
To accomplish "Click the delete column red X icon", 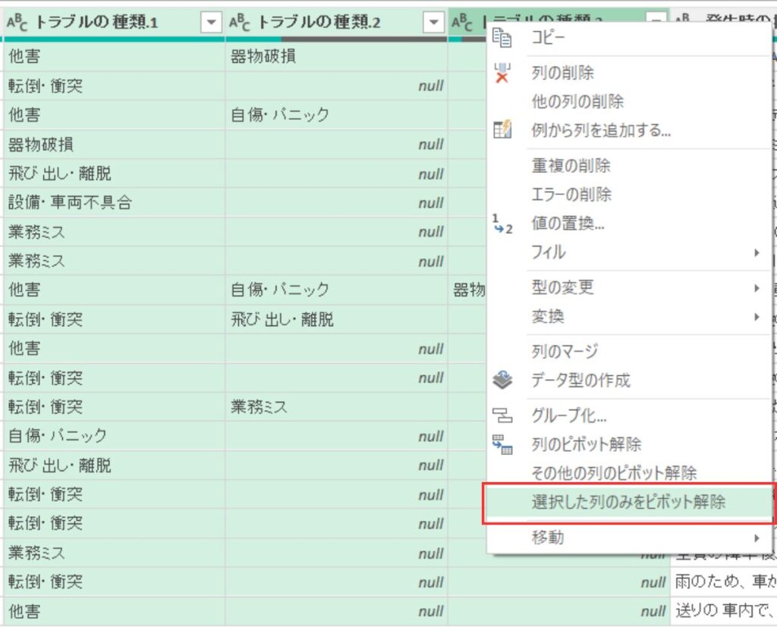I will click(x=502, y=73).
